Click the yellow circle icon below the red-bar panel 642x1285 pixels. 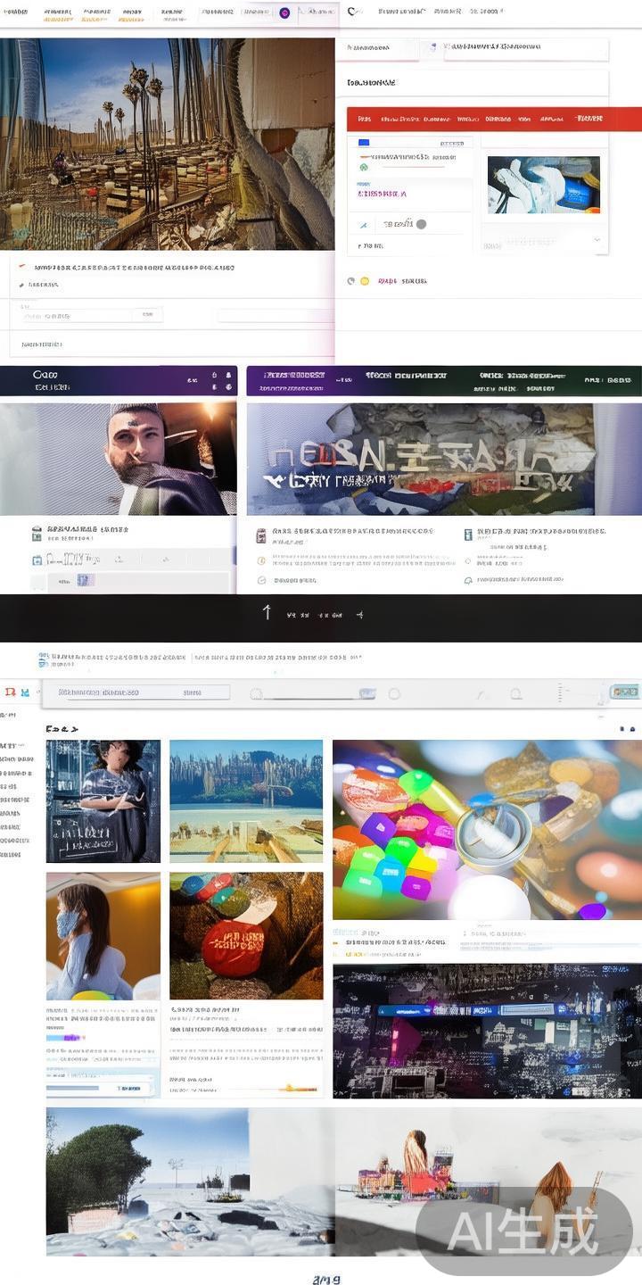pos(364,281)
